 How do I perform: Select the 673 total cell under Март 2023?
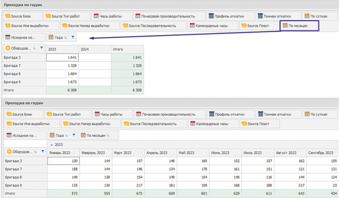[128, 193]
